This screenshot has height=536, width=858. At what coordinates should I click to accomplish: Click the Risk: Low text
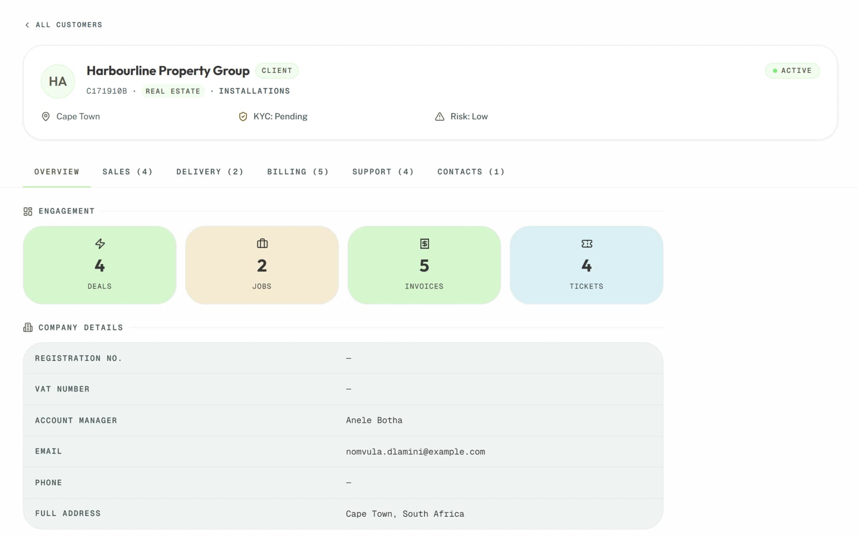[x=469, y=116]
